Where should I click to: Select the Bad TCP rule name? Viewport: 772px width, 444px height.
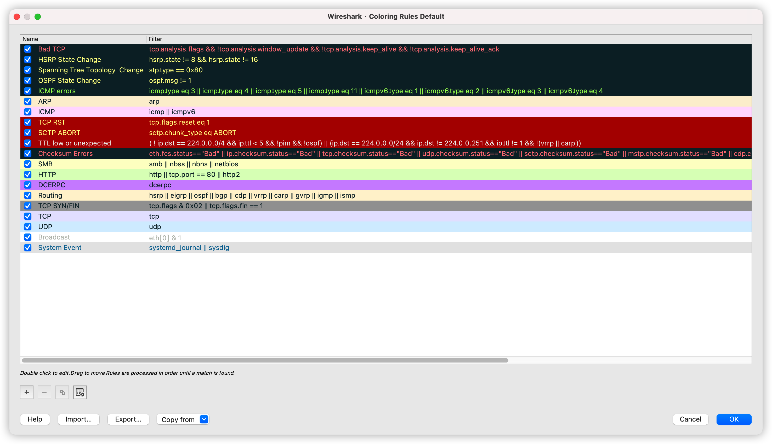[52, 49]
